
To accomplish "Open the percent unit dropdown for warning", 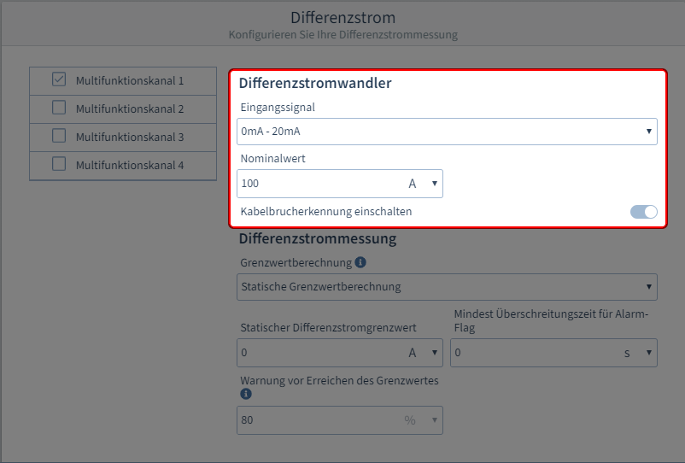I will [x=423, y=420].
